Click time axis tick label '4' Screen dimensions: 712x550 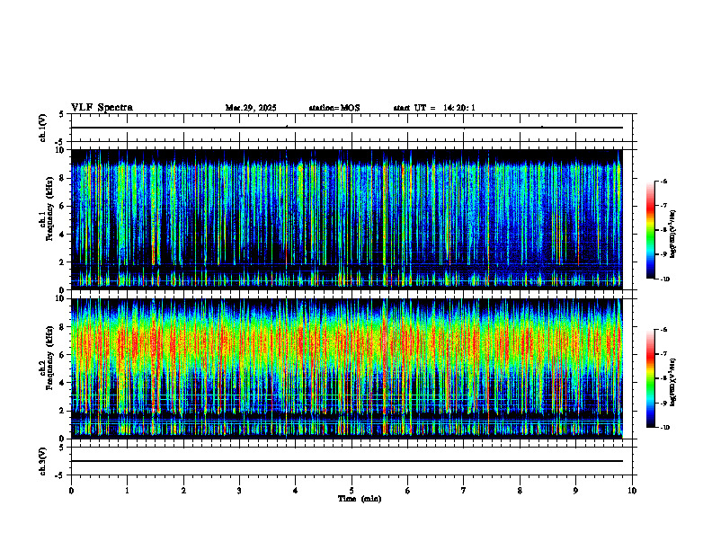click(296, 491)
